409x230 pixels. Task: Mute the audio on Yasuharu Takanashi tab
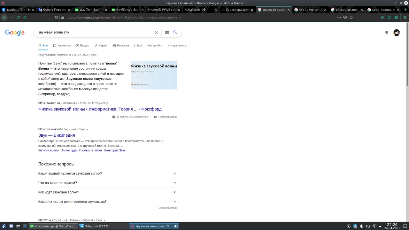29,10
